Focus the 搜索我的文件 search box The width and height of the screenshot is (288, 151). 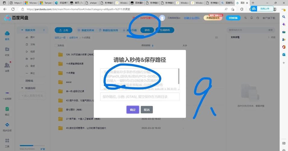coord(247,30)
